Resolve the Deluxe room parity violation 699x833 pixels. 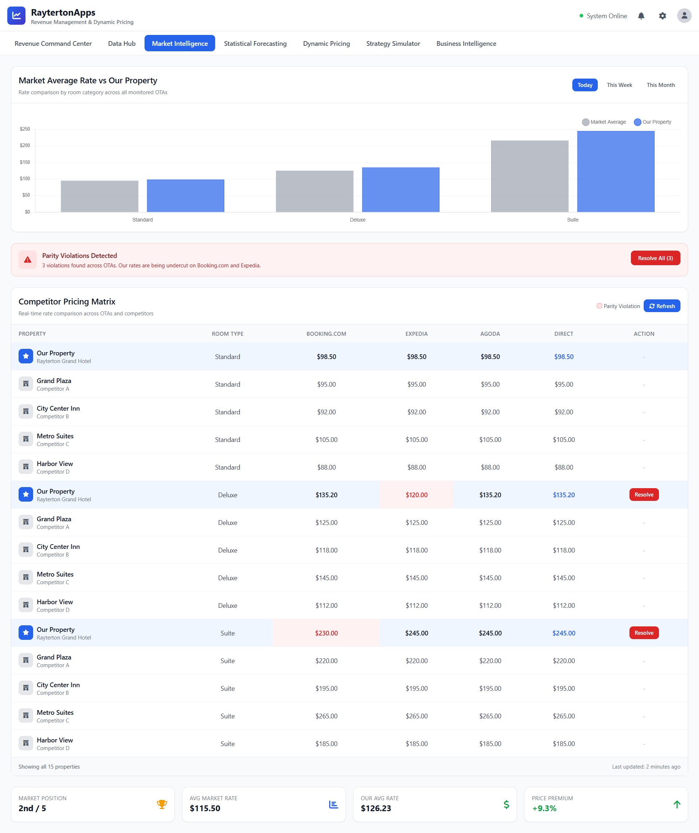click(x=644, y=495)
